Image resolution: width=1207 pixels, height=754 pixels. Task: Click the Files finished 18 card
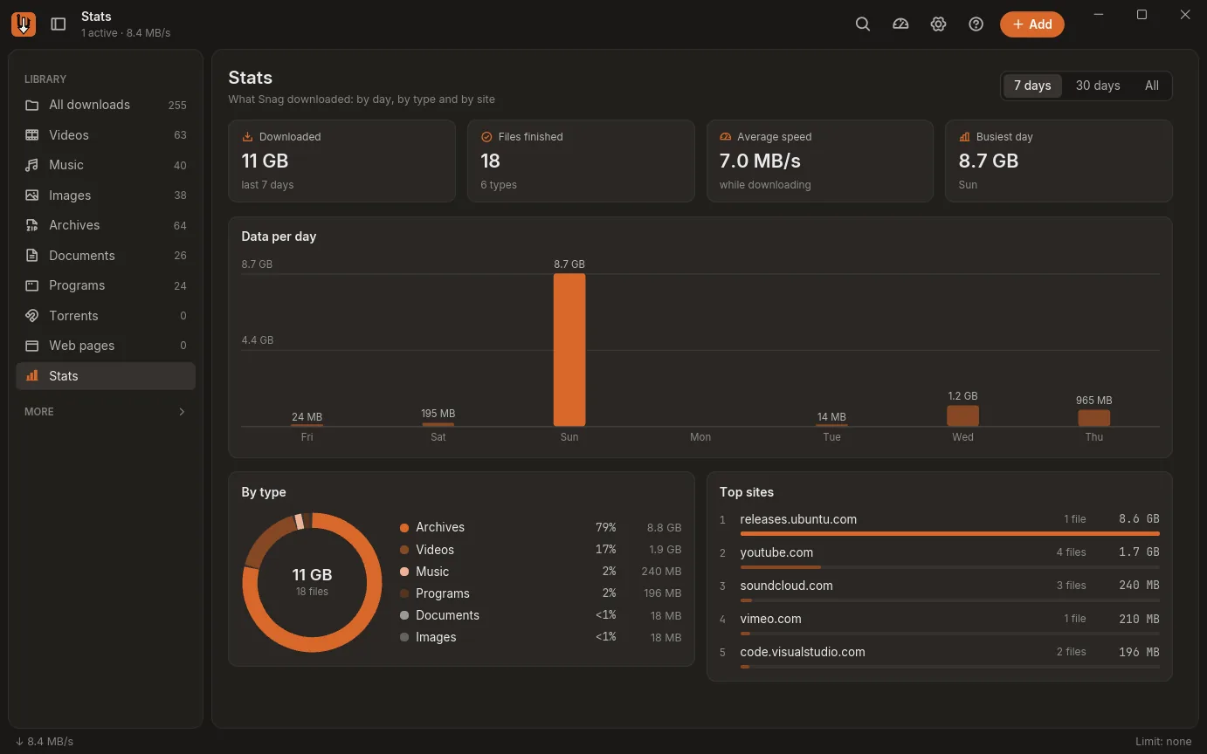coord(581,161)
